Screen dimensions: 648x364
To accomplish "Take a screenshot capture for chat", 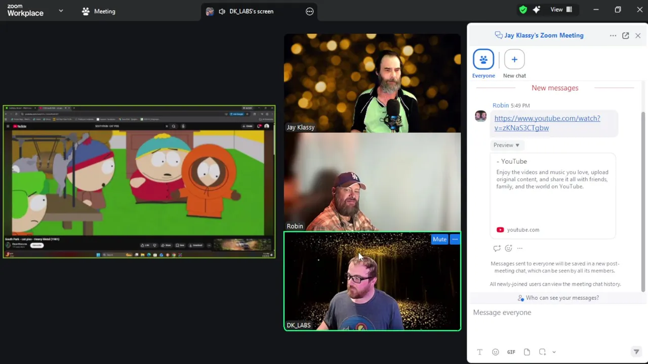I will pyautogui.click(x=542, y=352).
